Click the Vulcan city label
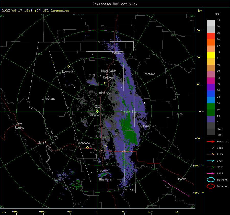Image resolution: width=230 pixels, height=215 pixels. (x=130, y=190)
